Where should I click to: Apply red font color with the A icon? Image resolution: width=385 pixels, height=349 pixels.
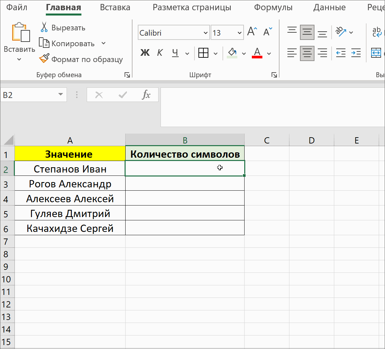click(257, 53)
